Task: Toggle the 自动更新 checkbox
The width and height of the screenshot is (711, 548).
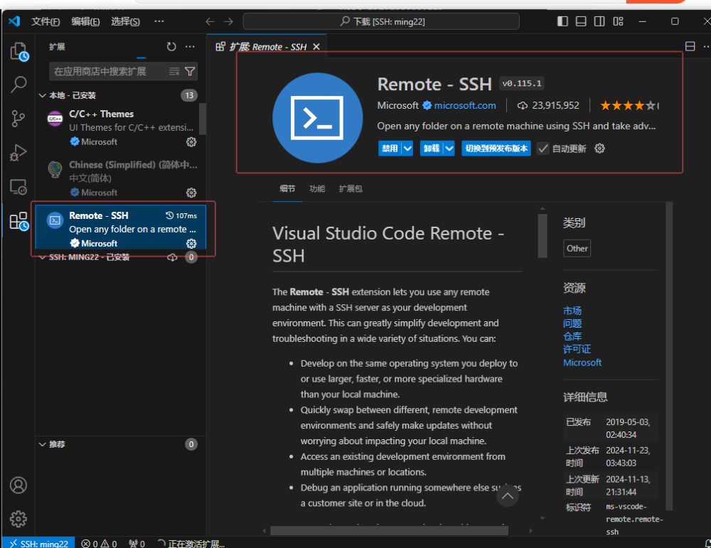Action: click(x=543, y=149)
